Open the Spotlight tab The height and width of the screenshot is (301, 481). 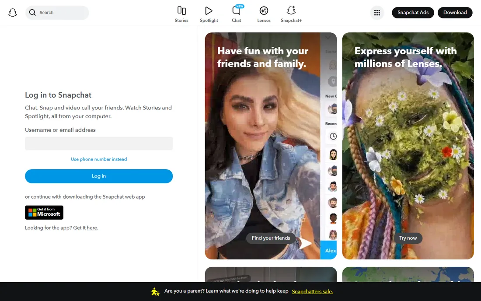(x=209, y=14)
